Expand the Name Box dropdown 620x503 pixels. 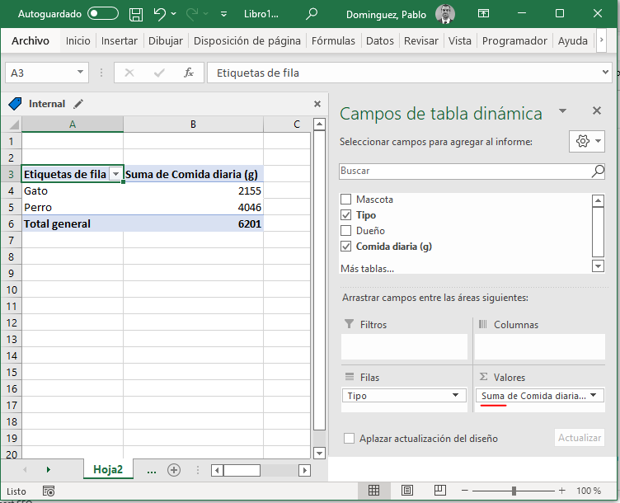tap(80, 73)
